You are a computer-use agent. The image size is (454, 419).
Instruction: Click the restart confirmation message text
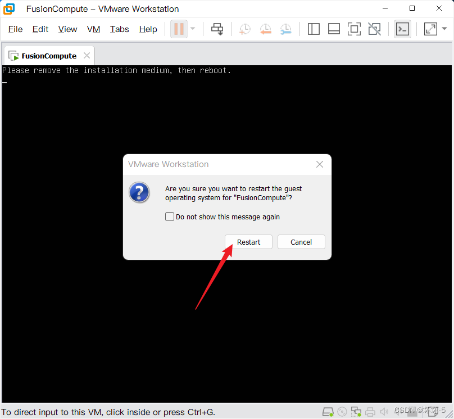233,193
